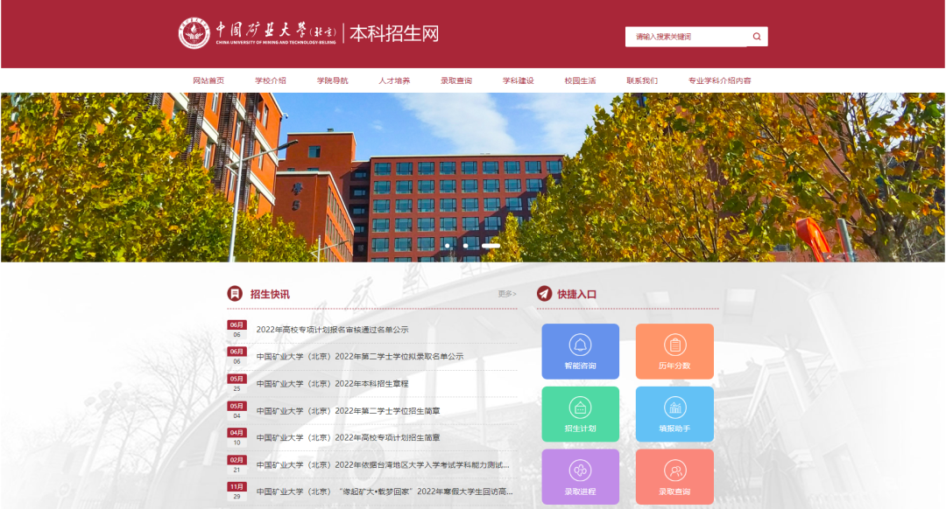Click the 05月 04 date badge
946x509 pixels.
pos(236,411)
